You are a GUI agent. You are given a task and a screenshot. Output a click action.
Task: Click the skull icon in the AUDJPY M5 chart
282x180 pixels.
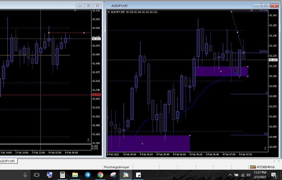pos(265,148)
